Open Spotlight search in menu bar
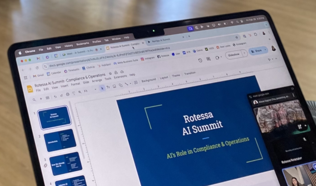 pos(237,22)
